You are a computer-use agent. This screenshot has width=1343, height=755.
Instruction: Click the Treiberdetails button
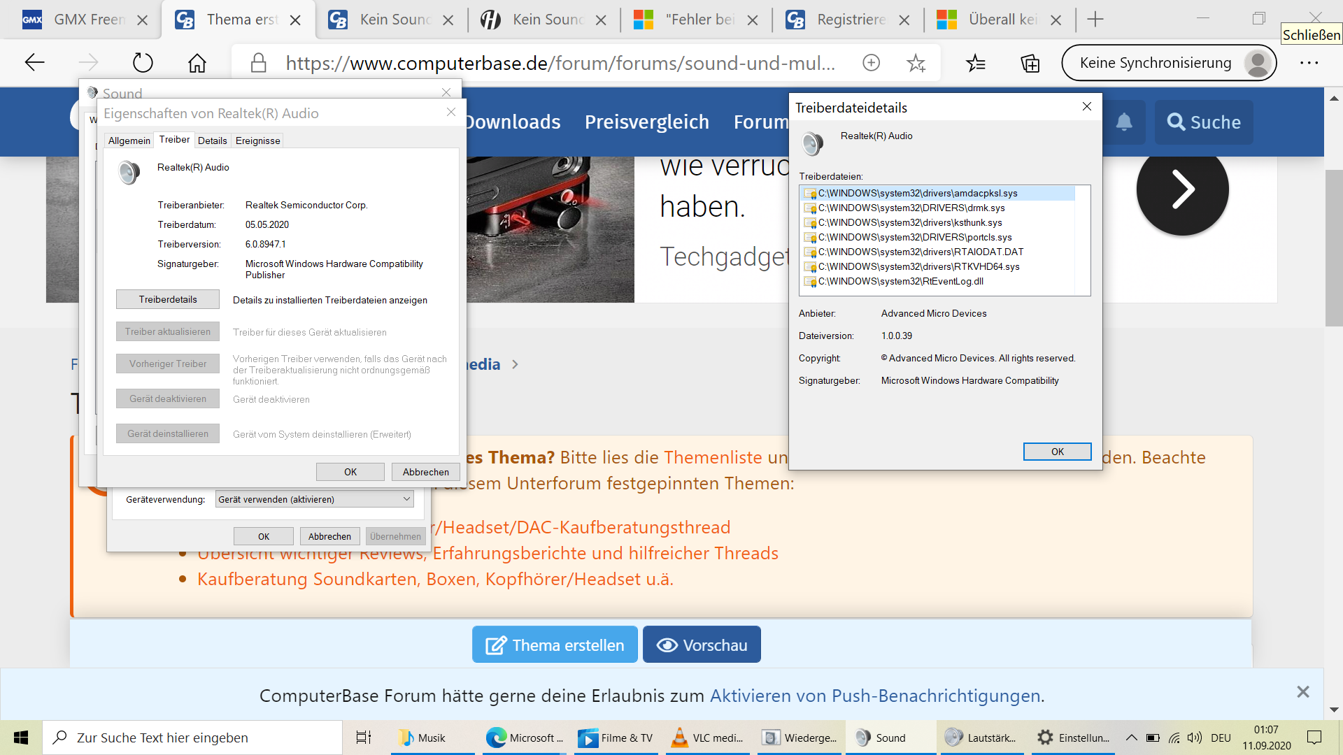pyautogui.click(x=168, y=299)
